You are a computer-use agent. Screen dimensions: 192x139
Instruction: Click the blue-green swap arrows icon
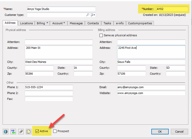pos(13,132)
